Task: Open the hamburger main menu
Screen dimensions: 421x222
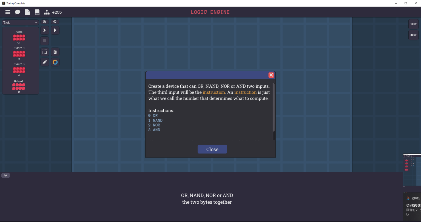Action: pyautogui.click(x=8, y=12)
